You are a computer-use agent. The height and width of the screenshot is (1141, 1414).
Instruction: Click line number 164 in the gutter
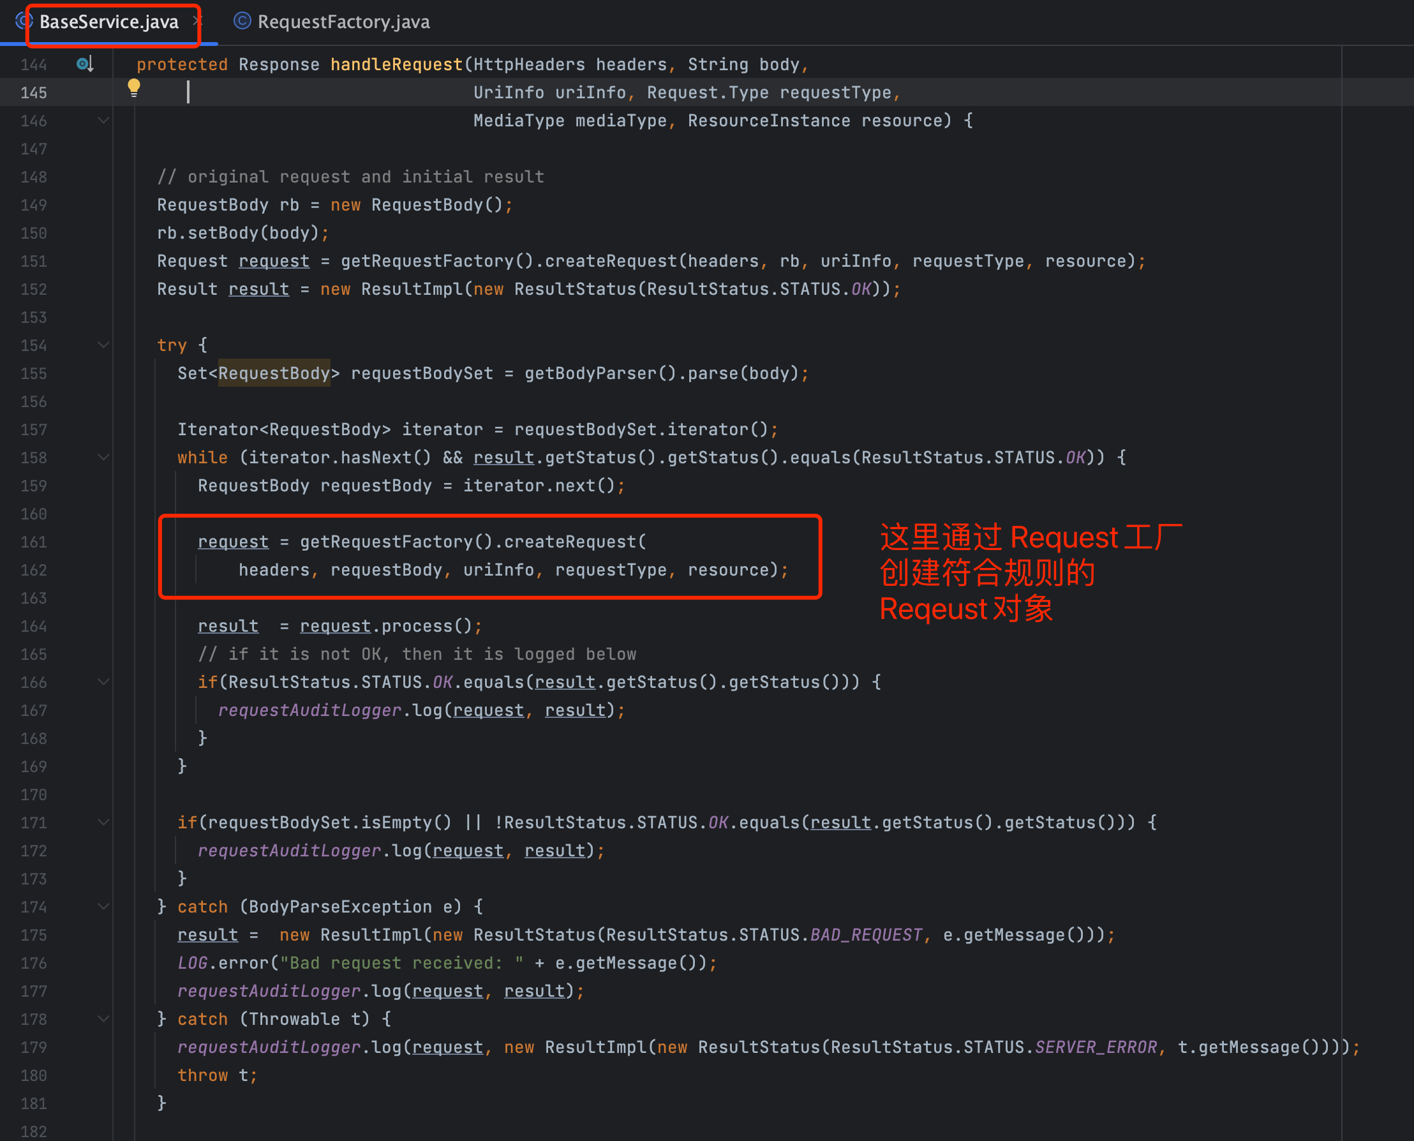[34, 627]
